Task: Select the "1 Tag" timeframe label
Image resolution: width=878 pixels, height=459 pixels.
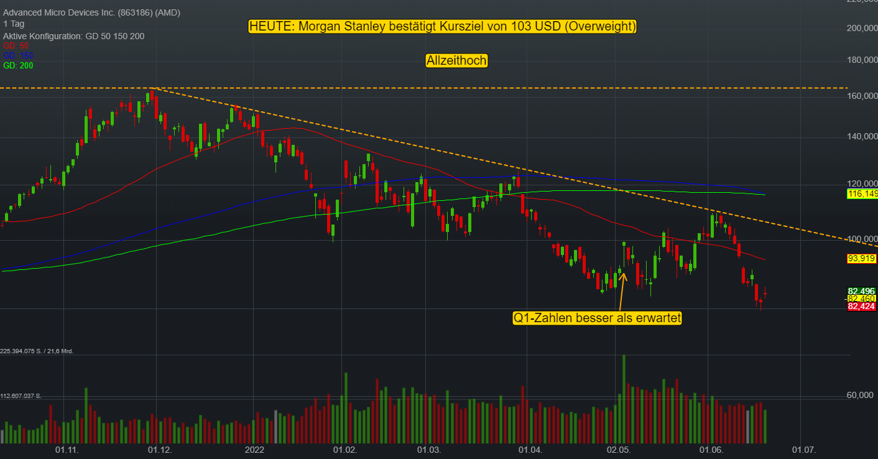Action: pyautogui.click(x=14, y=25)
